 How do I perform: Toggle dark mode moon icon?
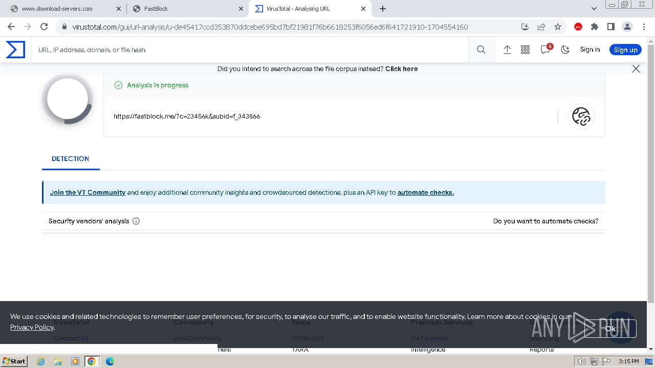[x=565, y=50]
